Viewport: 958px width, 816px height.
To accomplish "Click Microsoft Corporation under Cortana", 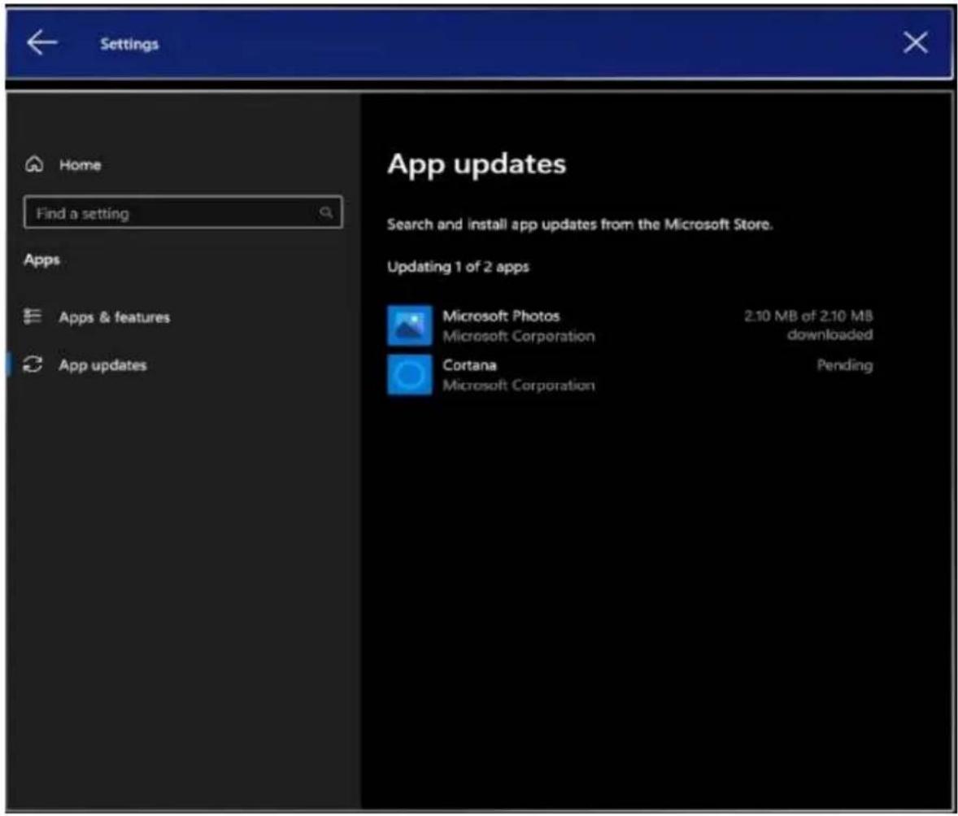I will (x=519, y=385).
